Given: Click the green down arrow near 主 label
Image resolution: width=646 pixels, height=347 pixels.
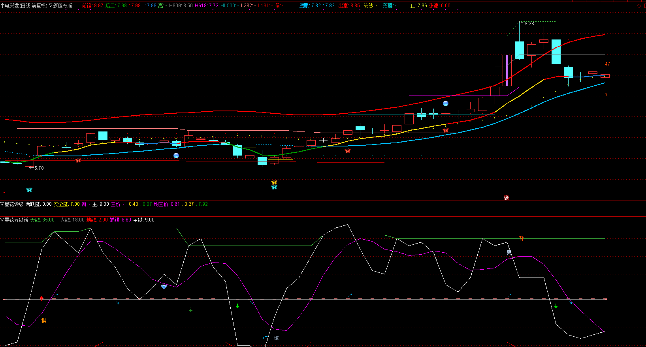Looking at the screenshot, I should click(237, 306).
